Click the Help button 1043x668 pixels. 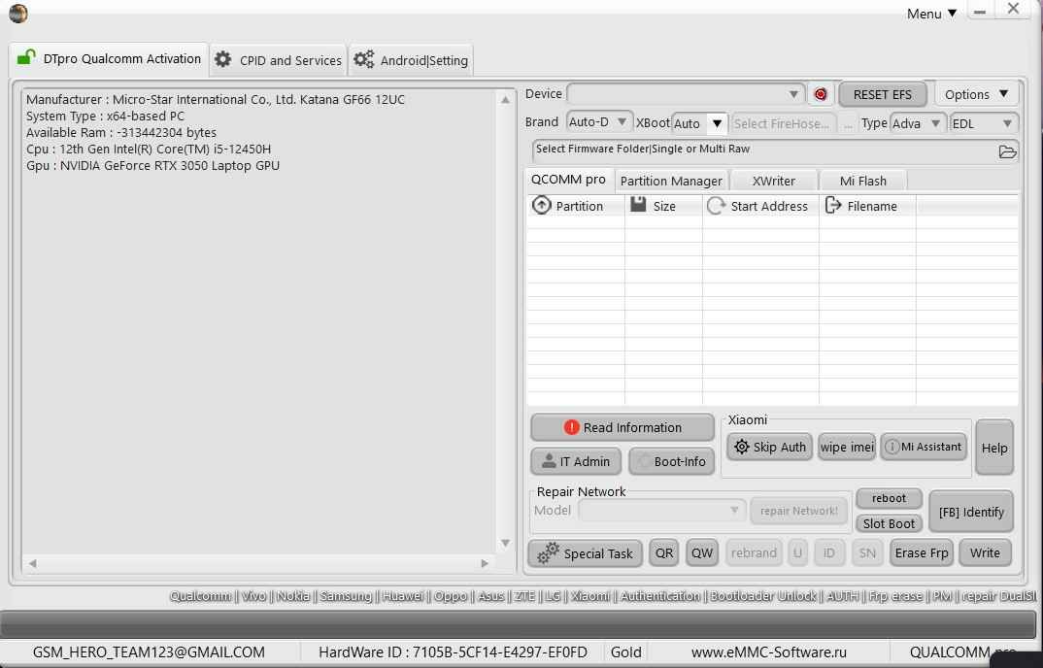click(994, 448)
